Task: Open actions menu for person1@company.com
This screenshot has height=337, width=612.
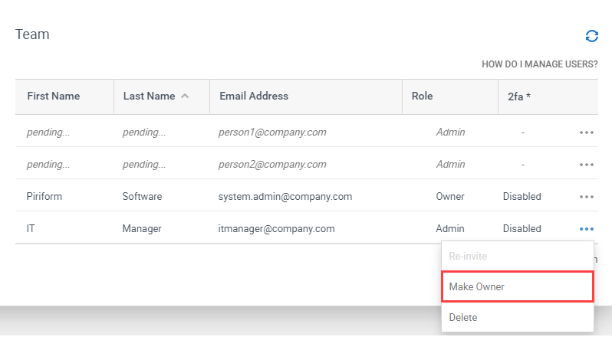Action: [586, 133]
